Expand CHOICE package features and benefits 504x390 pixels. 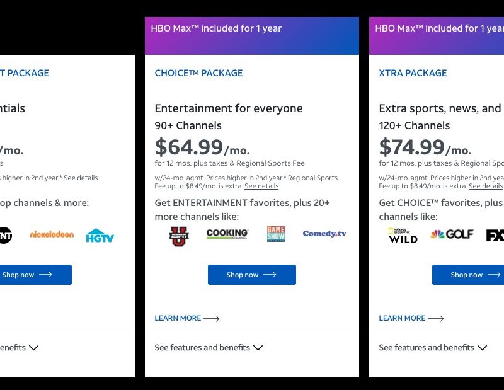(209, 348)
